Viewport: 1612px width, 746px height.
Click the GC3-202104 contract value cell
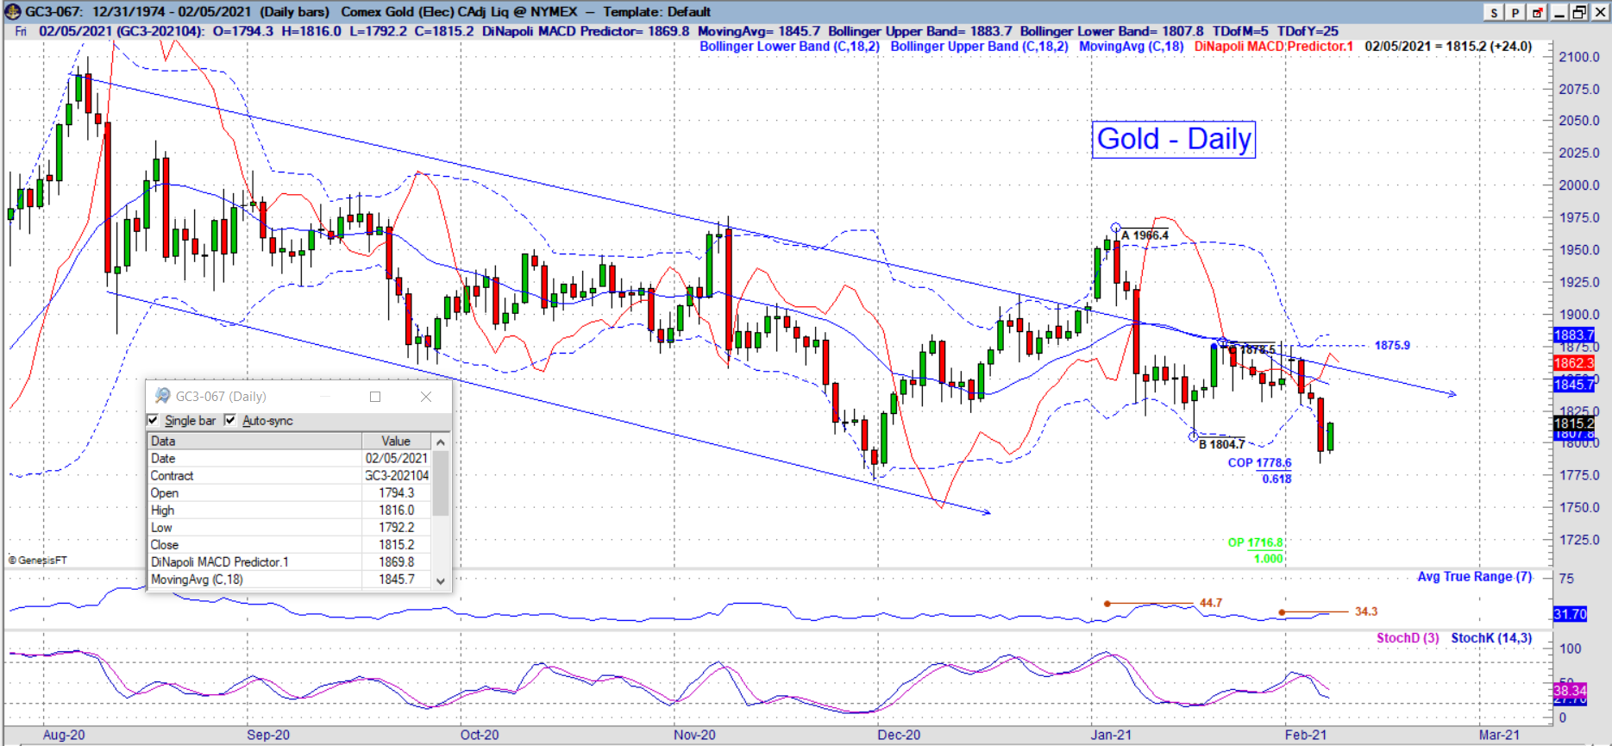[397, 476]
